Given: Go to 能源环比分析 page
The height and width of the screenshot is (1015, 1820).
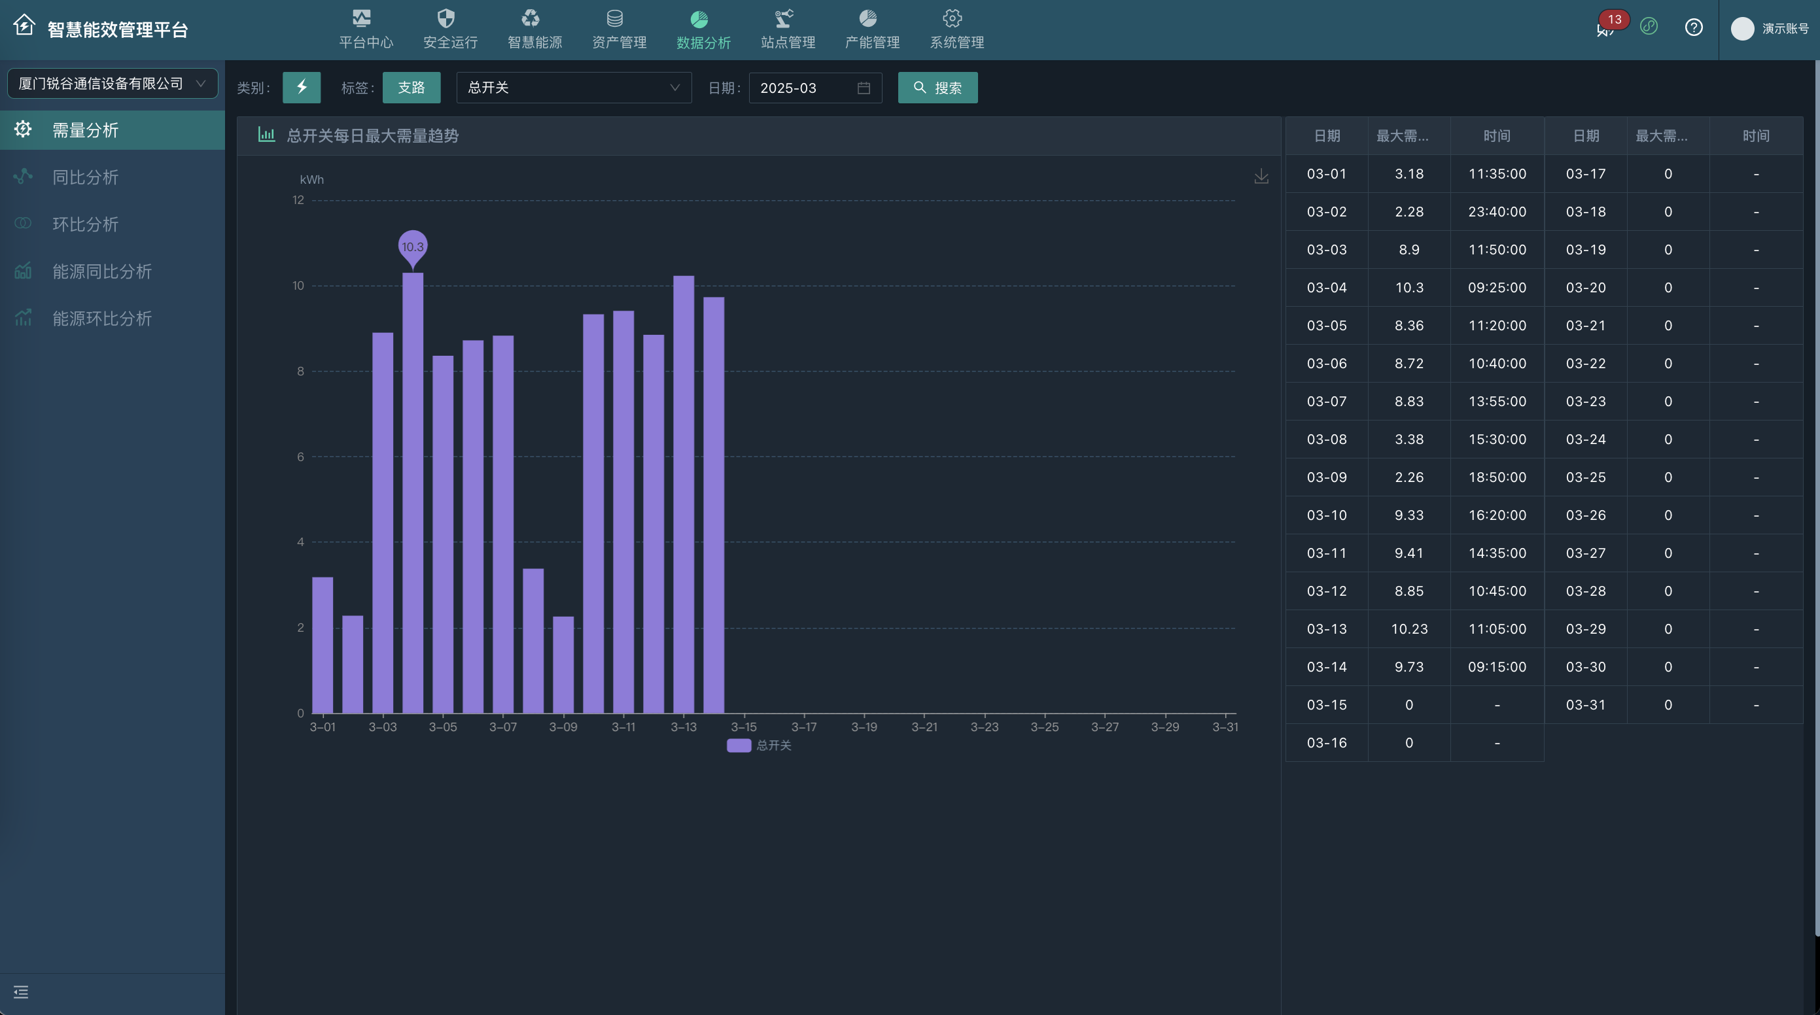Looking at the screenshot, I should [102, 318].
